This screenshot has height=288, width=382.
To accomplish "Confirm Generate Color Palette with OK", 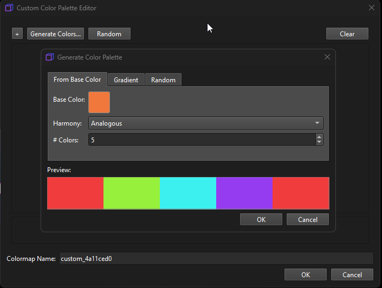I will pyautogui.click(x=261, y=219).
